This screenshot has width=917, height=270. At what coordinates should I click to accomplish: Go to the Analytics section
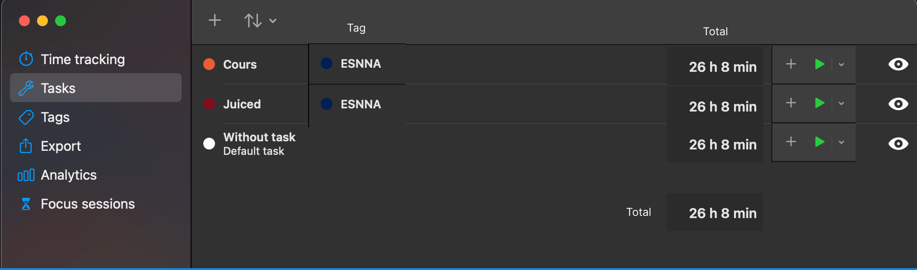[x=69, y=175]
